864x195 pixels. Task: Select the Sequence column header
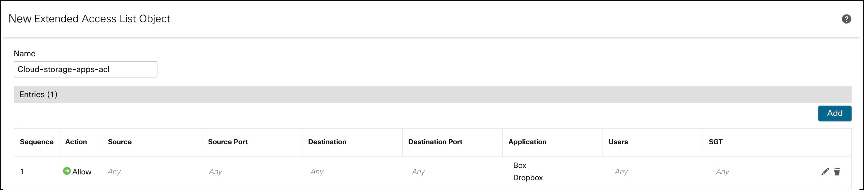point(36,142)
